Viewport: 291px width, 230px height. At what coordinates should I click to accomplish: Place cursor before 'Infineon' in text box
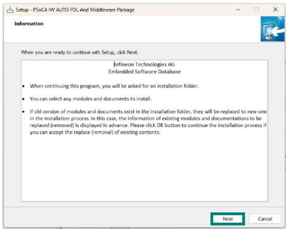(x=114, y=64)
